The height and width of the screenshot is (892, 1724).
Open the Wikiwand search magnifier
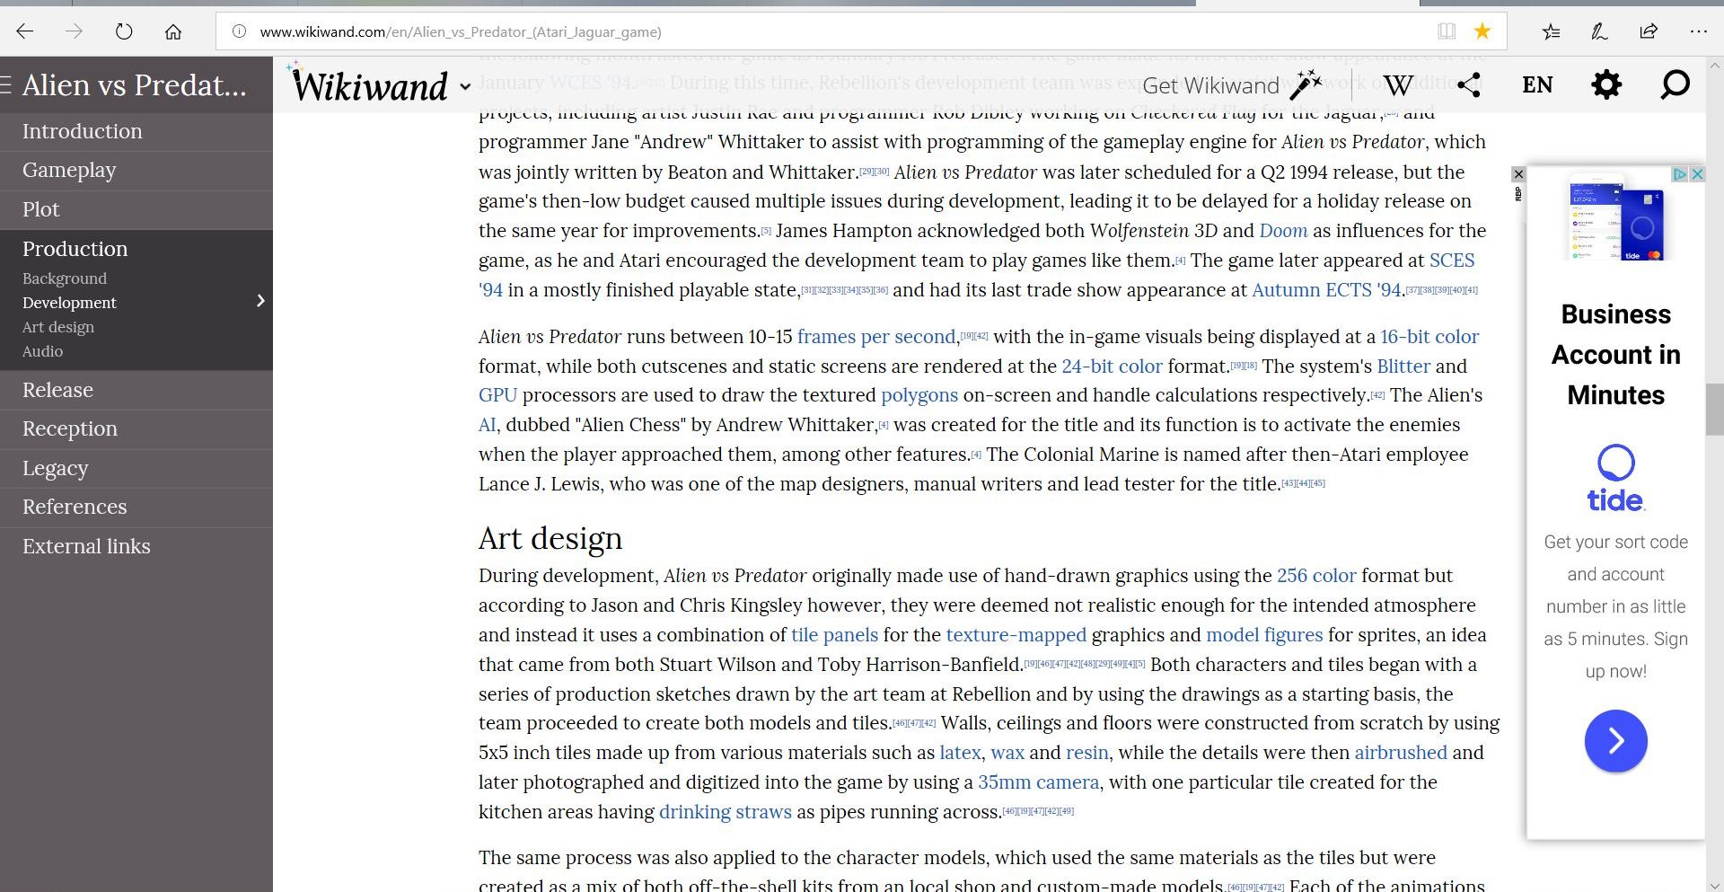click(1675, 85)
